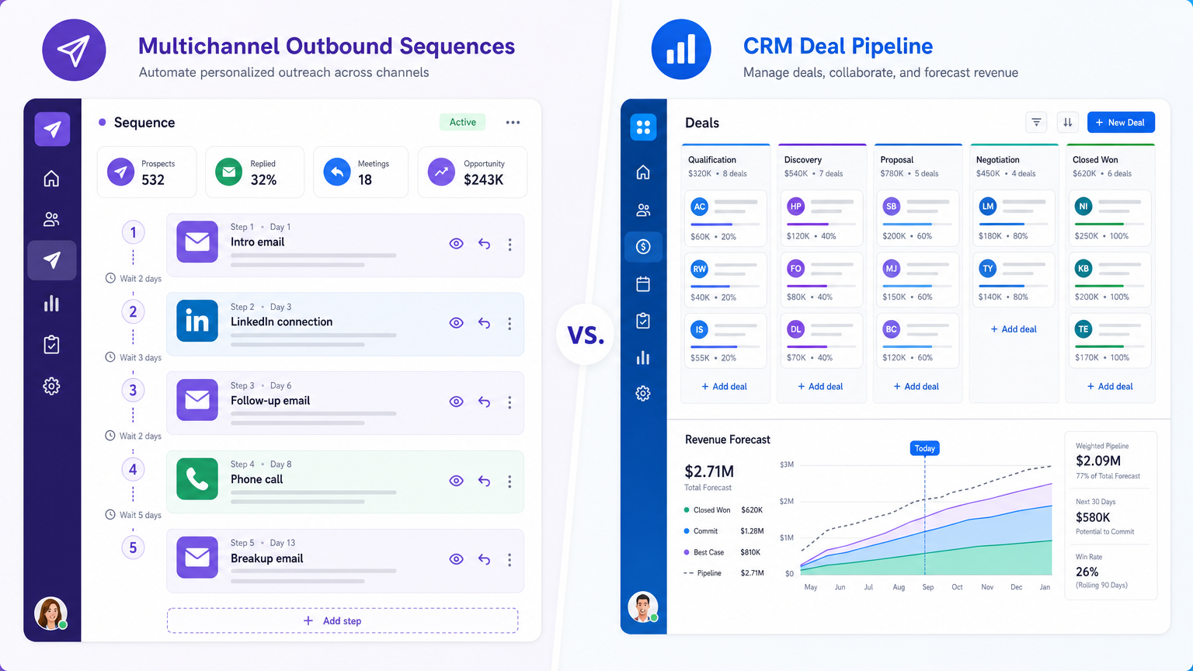Open more menu on Follow-up email step
The height and width of the screenshot is (671, 1193).
point(510,402)
